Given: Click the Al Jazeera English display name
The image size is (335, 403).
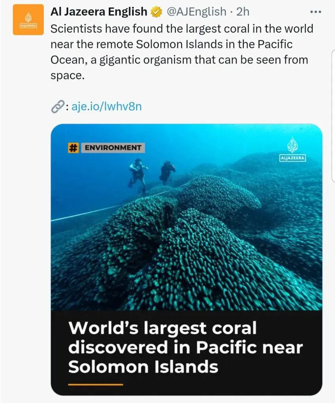Looking at the screenshot, I should pyautogui.click(x=99, y=12).
